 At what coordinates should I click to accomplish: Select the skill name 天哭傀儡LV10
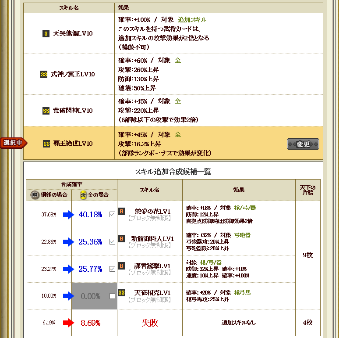(x=73, y=33)
